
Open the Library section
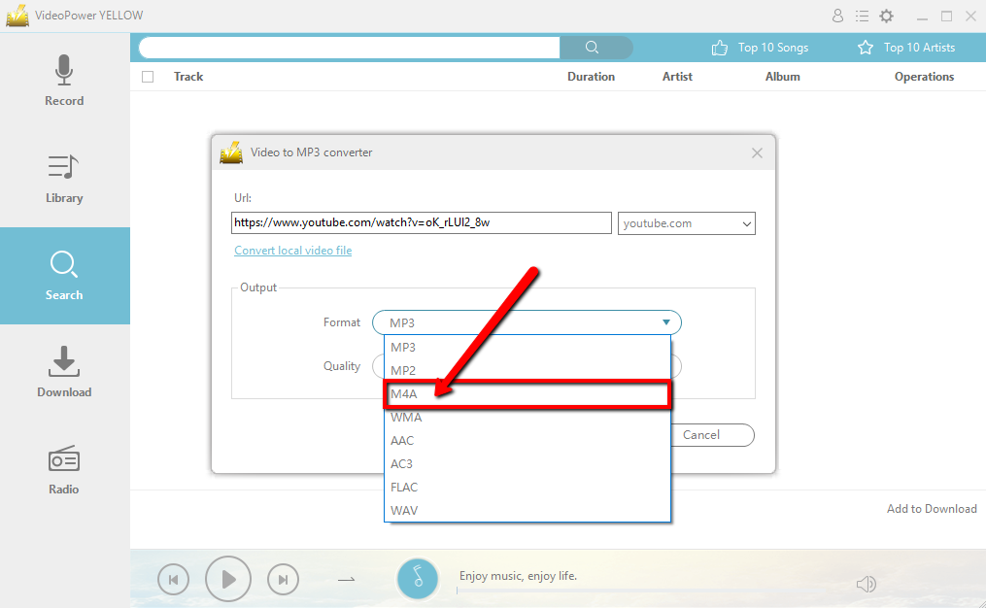coord(64,175)
